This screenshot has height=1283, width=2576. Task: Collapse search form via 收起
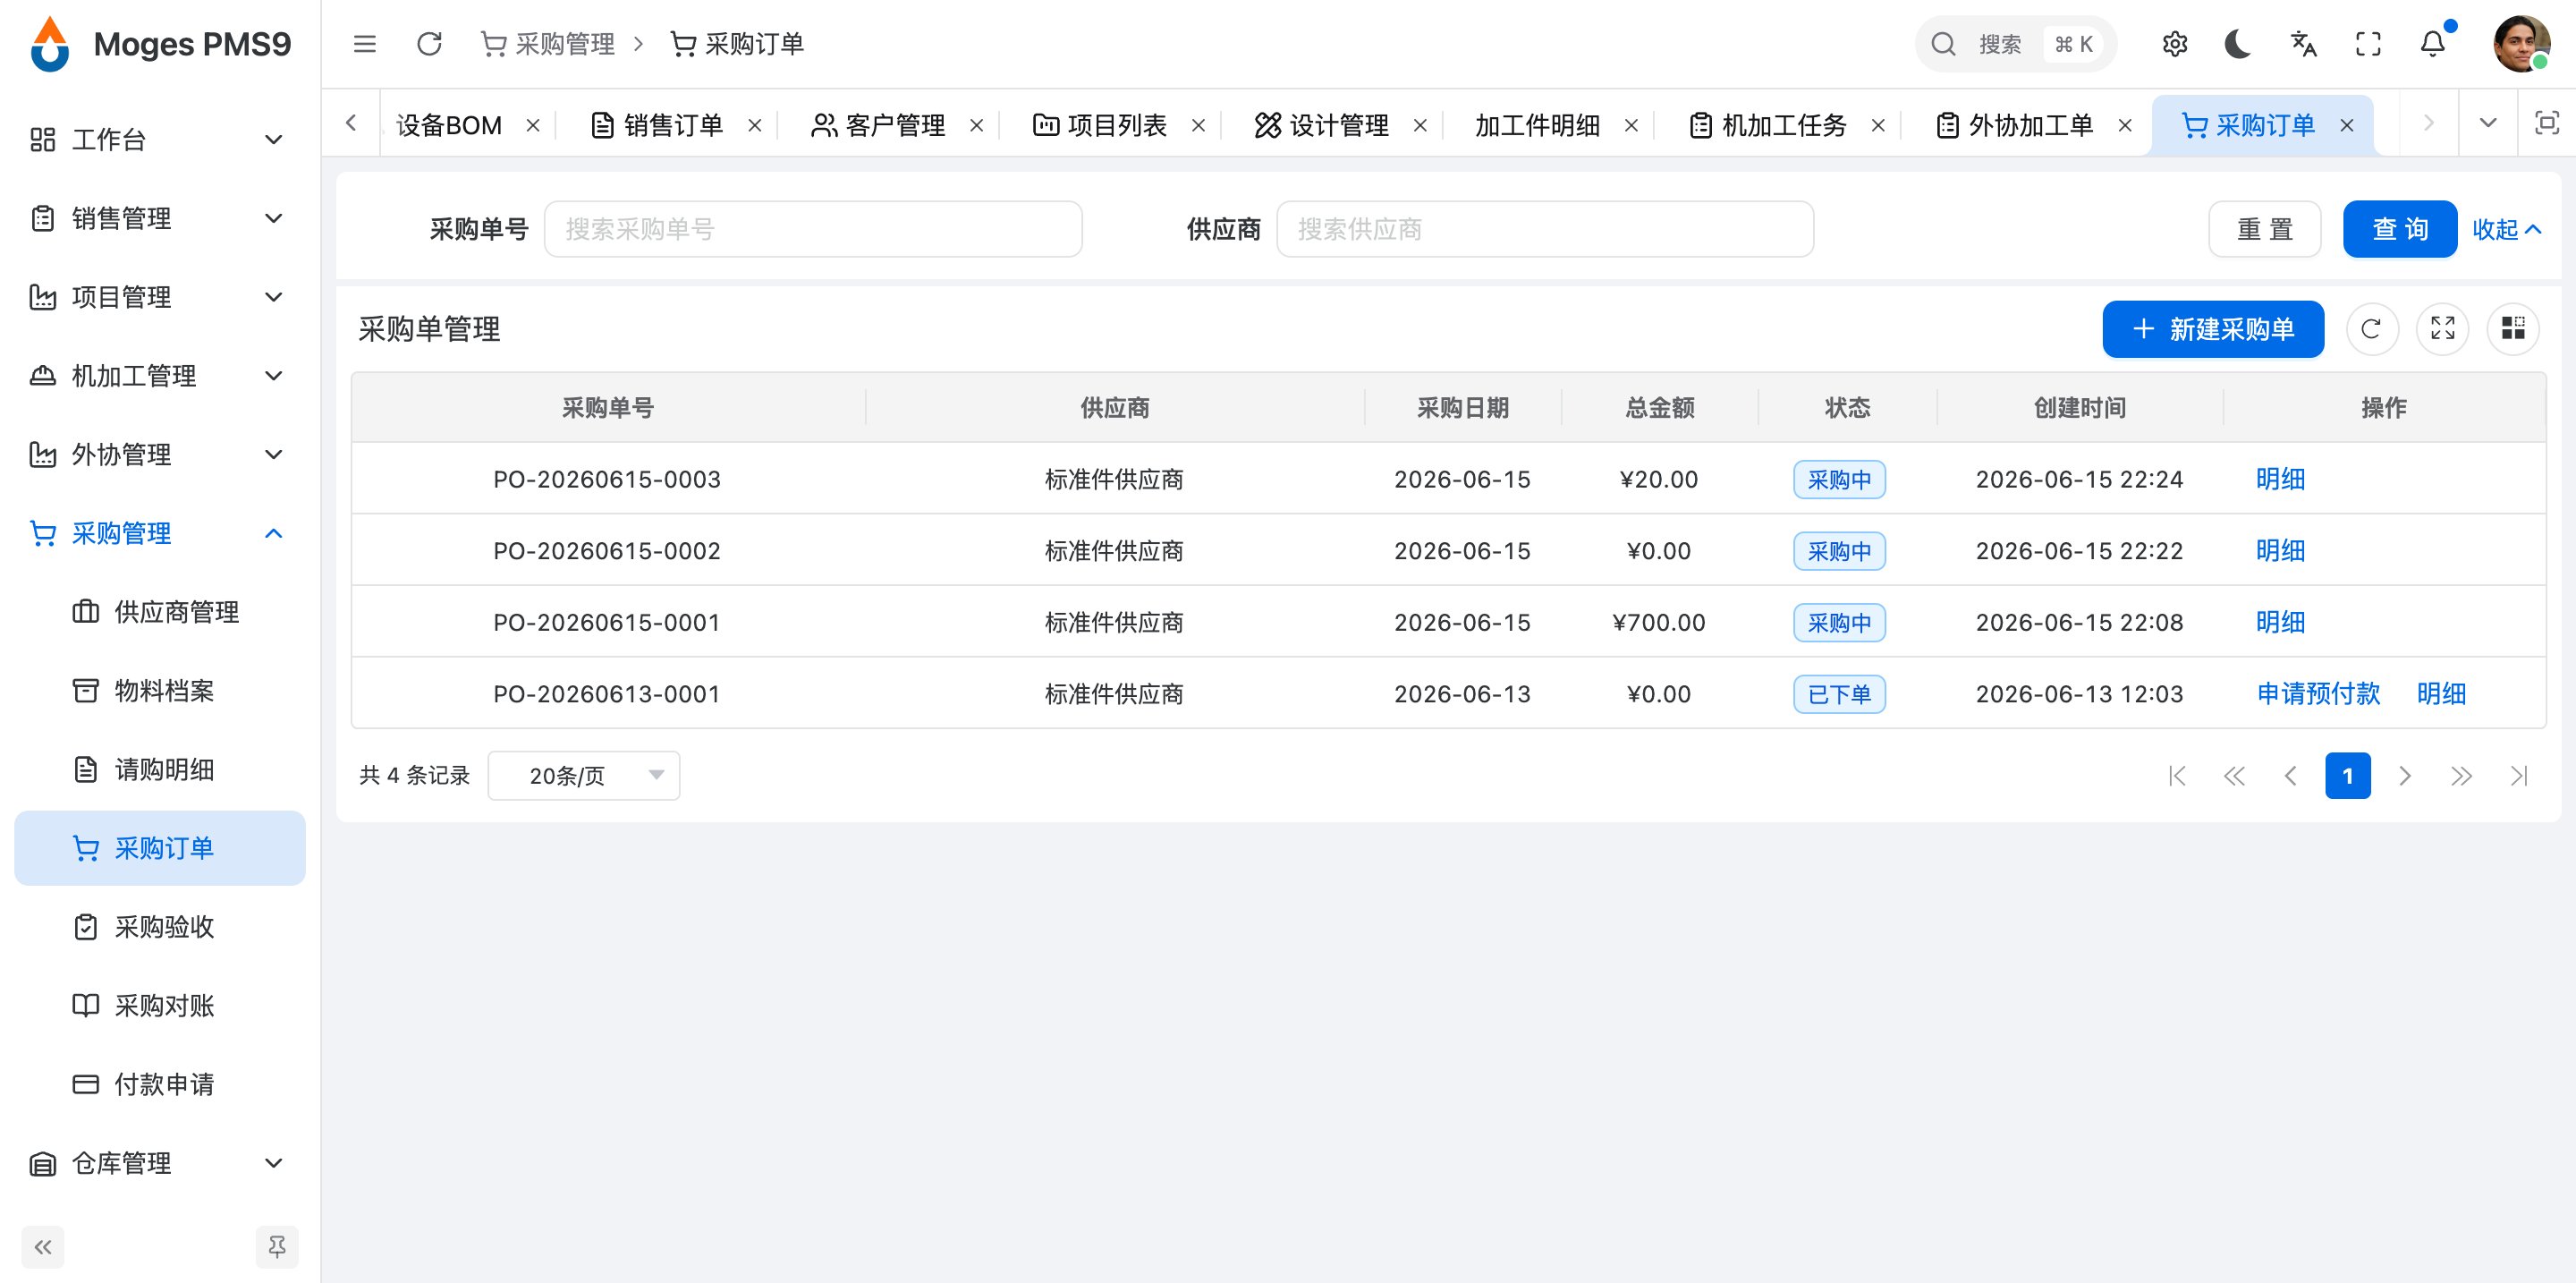[x=2506, y=229]
